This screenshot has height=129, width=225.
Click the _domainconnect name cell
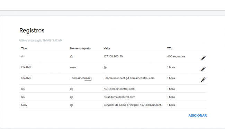[81, 78]
